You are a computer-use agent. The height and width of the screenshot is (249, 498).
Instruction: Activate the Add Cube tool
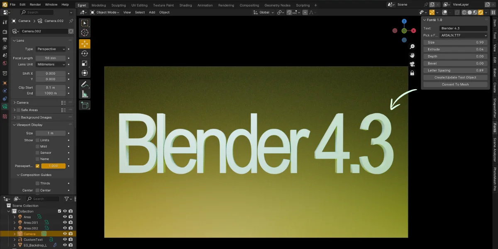click(x=85, y=106)
